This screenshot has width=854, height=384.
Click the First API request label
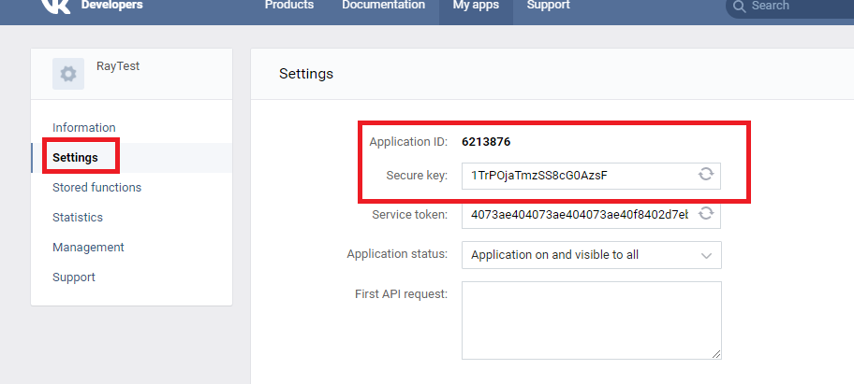tap(402, 293)
